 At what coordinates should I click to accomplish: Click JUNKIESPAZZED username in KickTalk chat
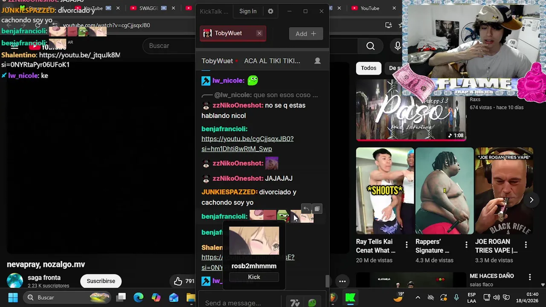[229, 192]
